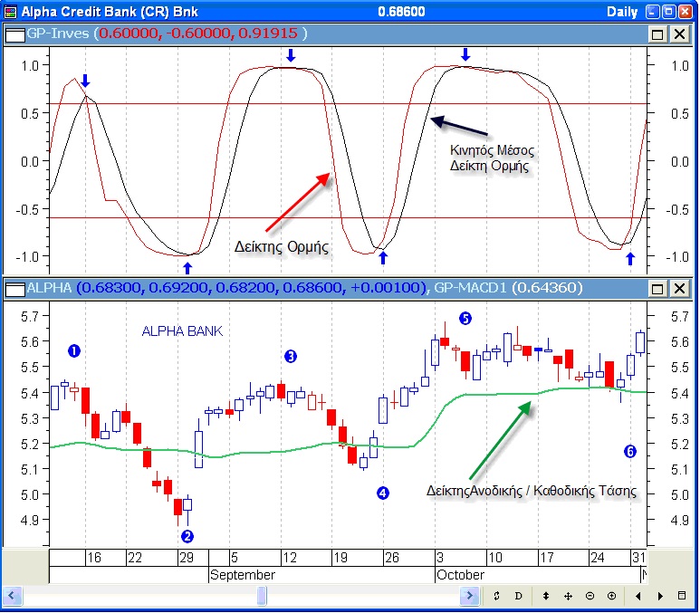Zoom in using the plus magnifier icon

[611, 596]
